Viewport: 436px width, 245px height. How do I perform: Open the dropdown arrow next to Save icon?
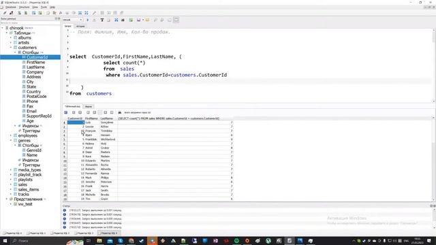click(x=143, y=20)
